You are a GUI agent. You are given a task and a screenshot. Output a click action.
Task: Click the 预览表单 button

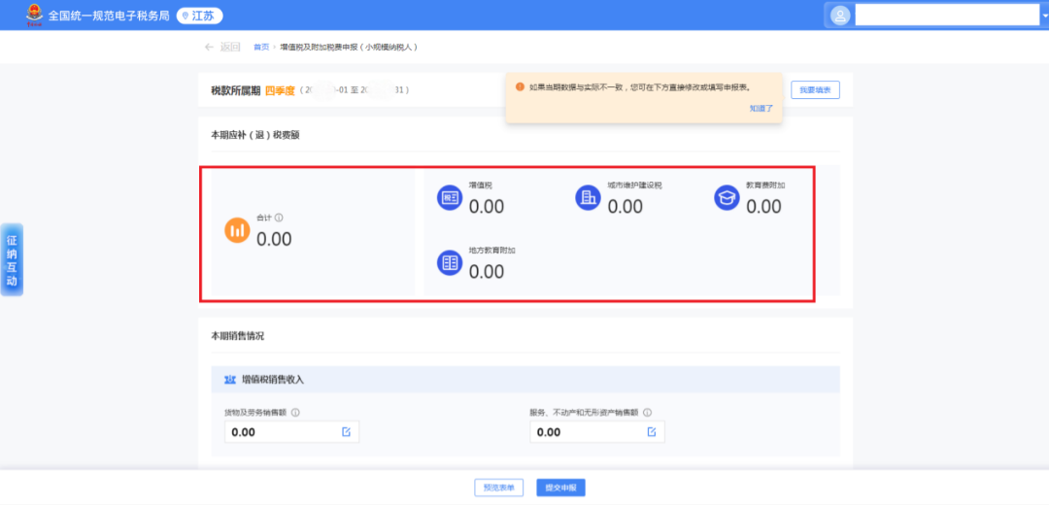(x=499, y=488)
